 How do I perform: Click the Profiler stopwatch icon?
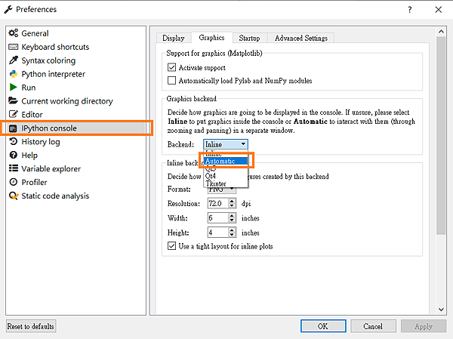pyautogui.click(x=14, y=182)
